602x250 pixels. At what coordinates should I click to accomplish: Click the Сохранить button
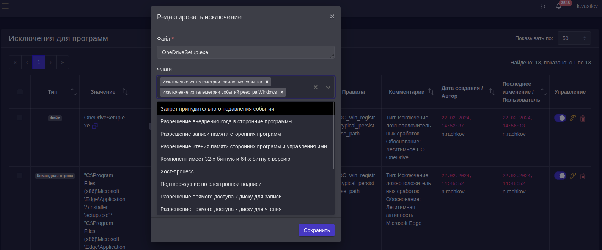point(316,230)
